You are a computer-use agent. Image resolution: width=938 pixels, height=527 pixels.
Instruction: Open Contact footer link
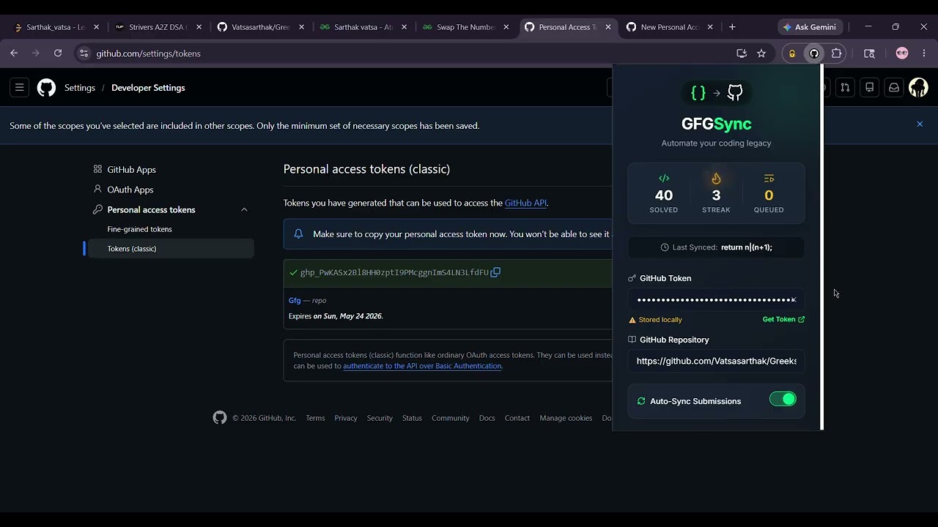(517, 418)
